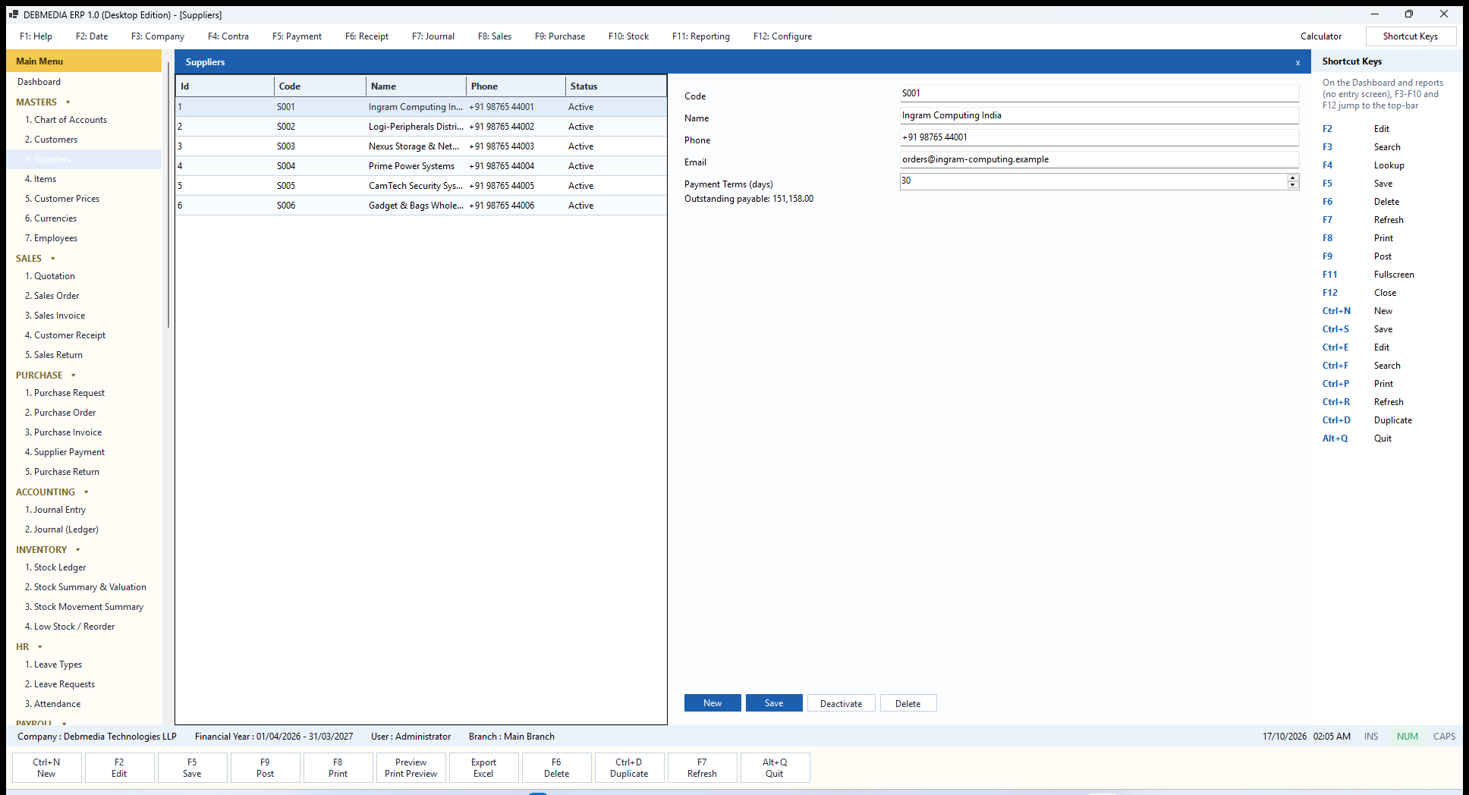Viewport: 1469px width, 795px height.
Task: Collapse the ACCOUNTING section arrow
Action: coord(87,492)
